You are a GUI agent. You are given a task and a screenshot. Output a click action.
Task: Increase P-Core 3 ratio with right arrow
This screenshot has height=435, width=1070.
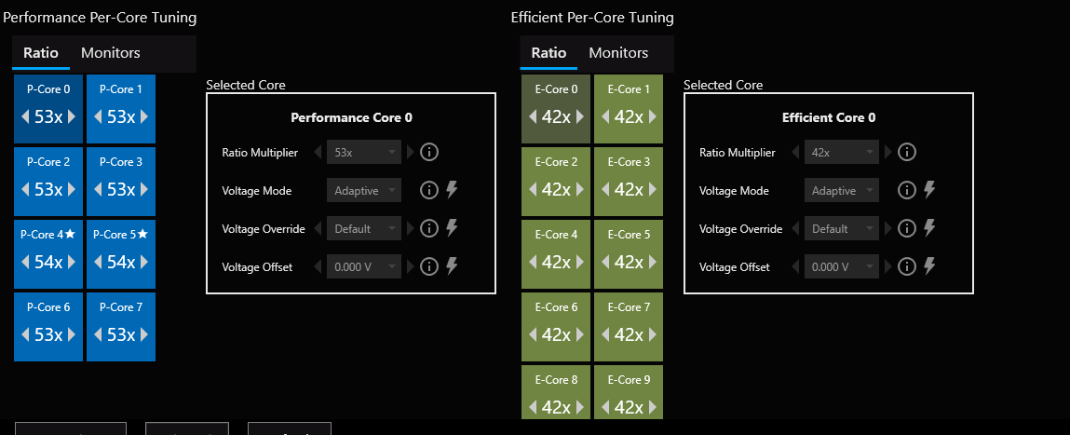(144, 189)
